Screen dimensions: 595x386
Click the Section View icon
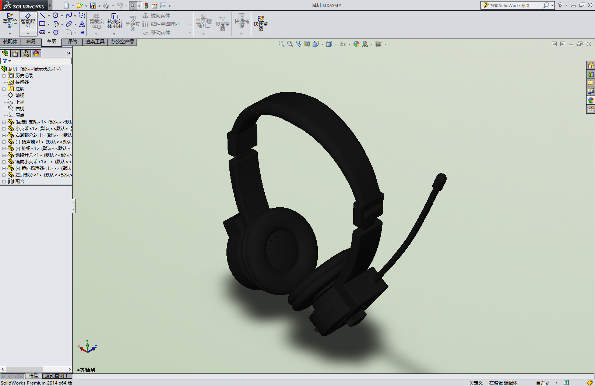point(307,44)
